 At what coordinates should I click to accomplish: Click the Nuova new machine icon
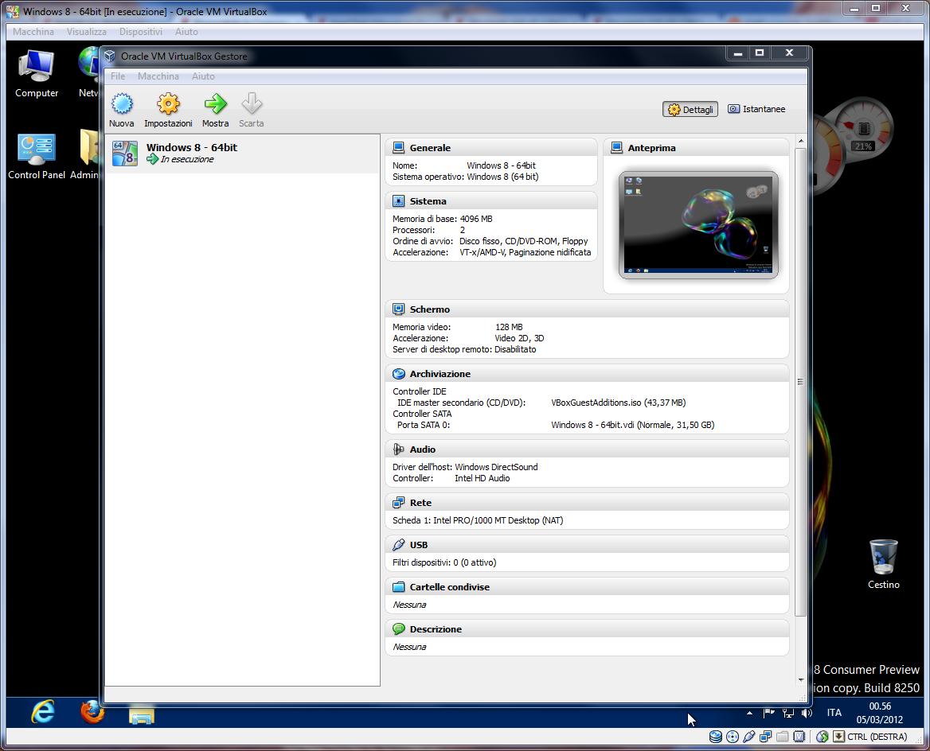(122, 103)
